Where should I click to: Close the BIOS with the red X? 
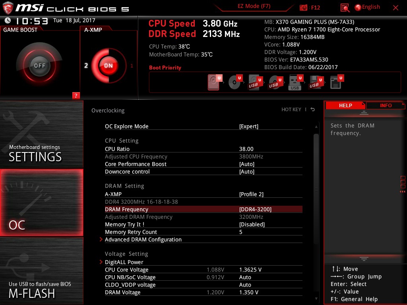coord(395,8)
